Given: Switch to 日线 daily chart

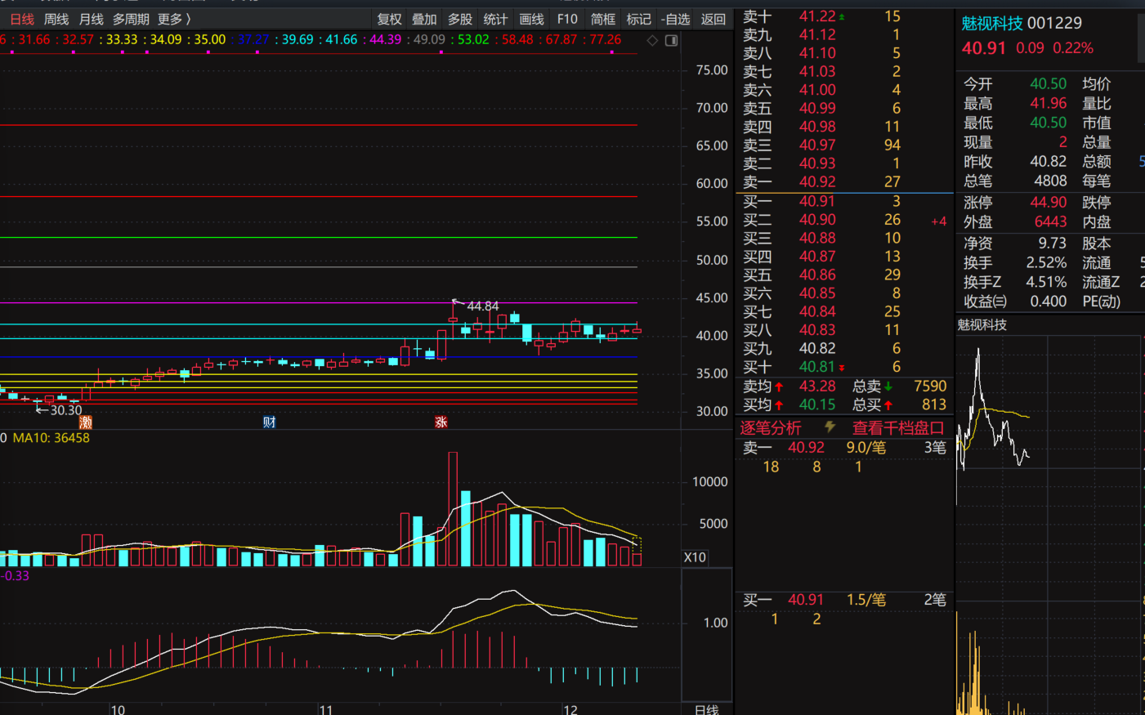Looking at the screenshot, I should tap(22, 19).
